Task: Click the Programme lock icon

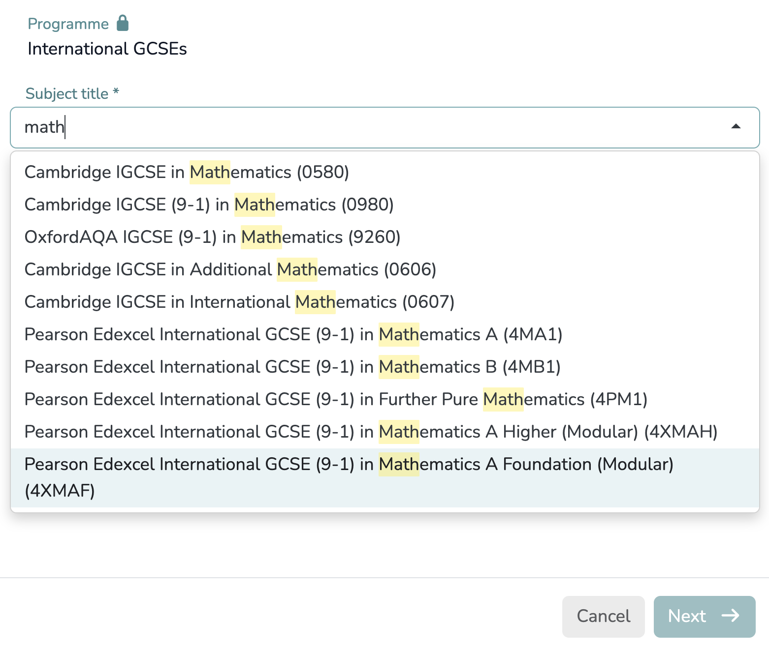Action: (123, 23)
